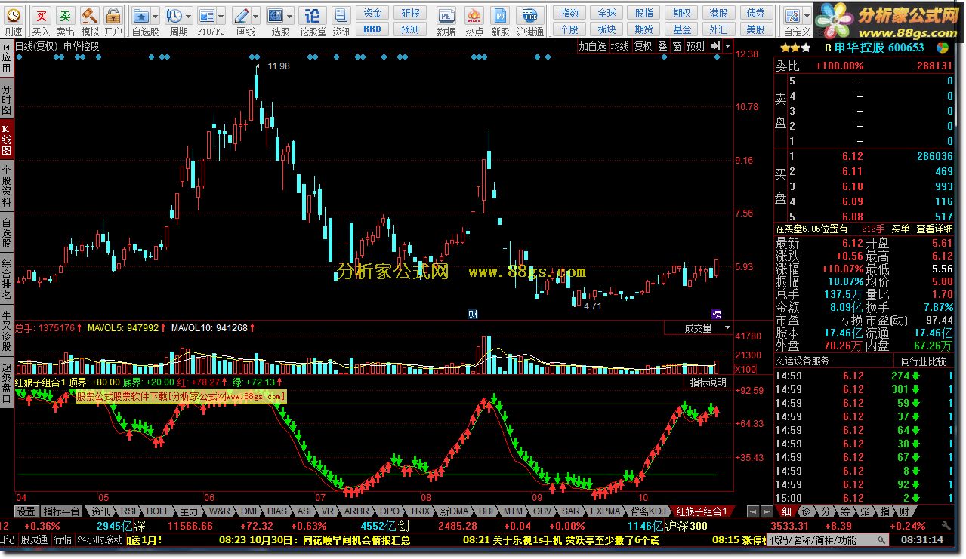Image resolution: width=966 pixels, height=559 pixels.
Task: Open the 选股 stock screener icon
Action: pos(275,16)
